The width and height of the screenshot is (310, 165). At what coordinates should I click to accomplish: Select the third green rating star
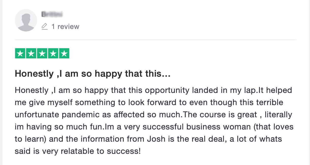click(x=42, y=53)
